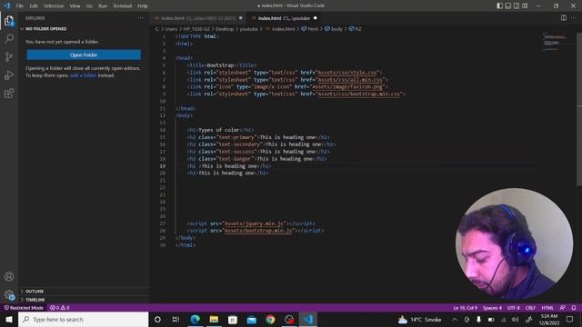Open the Accounts menu in activity bar
This screenshot has width=582, height=327.
9,276
